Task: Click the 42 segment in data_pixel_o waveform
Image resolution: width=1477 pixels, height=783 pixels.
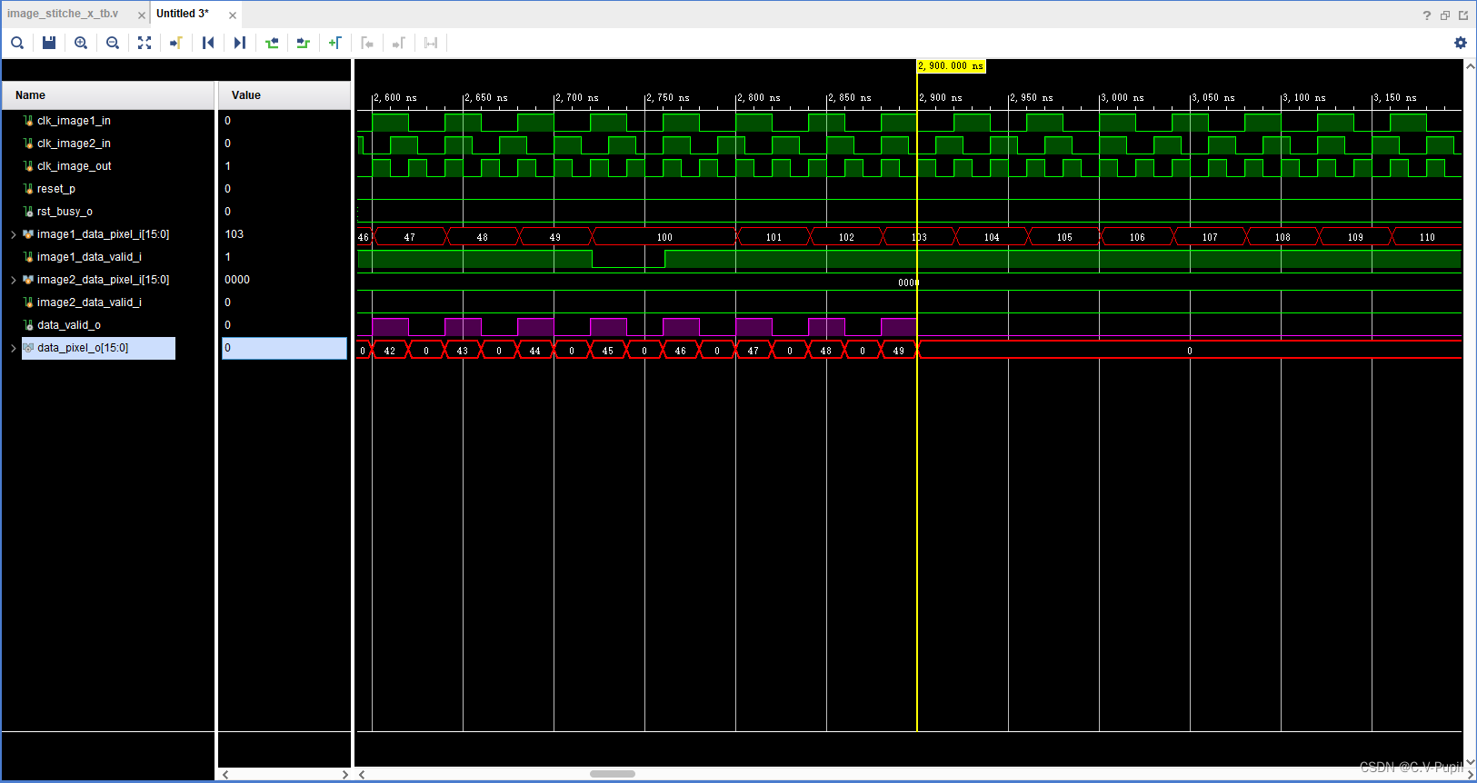Action: click(390, 351)
